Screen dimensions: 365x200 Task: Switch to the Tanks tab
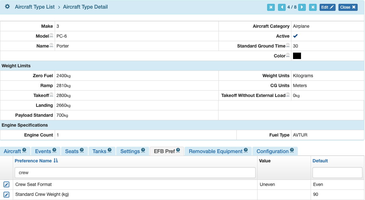pyautogui.click(x=99, y=151)
